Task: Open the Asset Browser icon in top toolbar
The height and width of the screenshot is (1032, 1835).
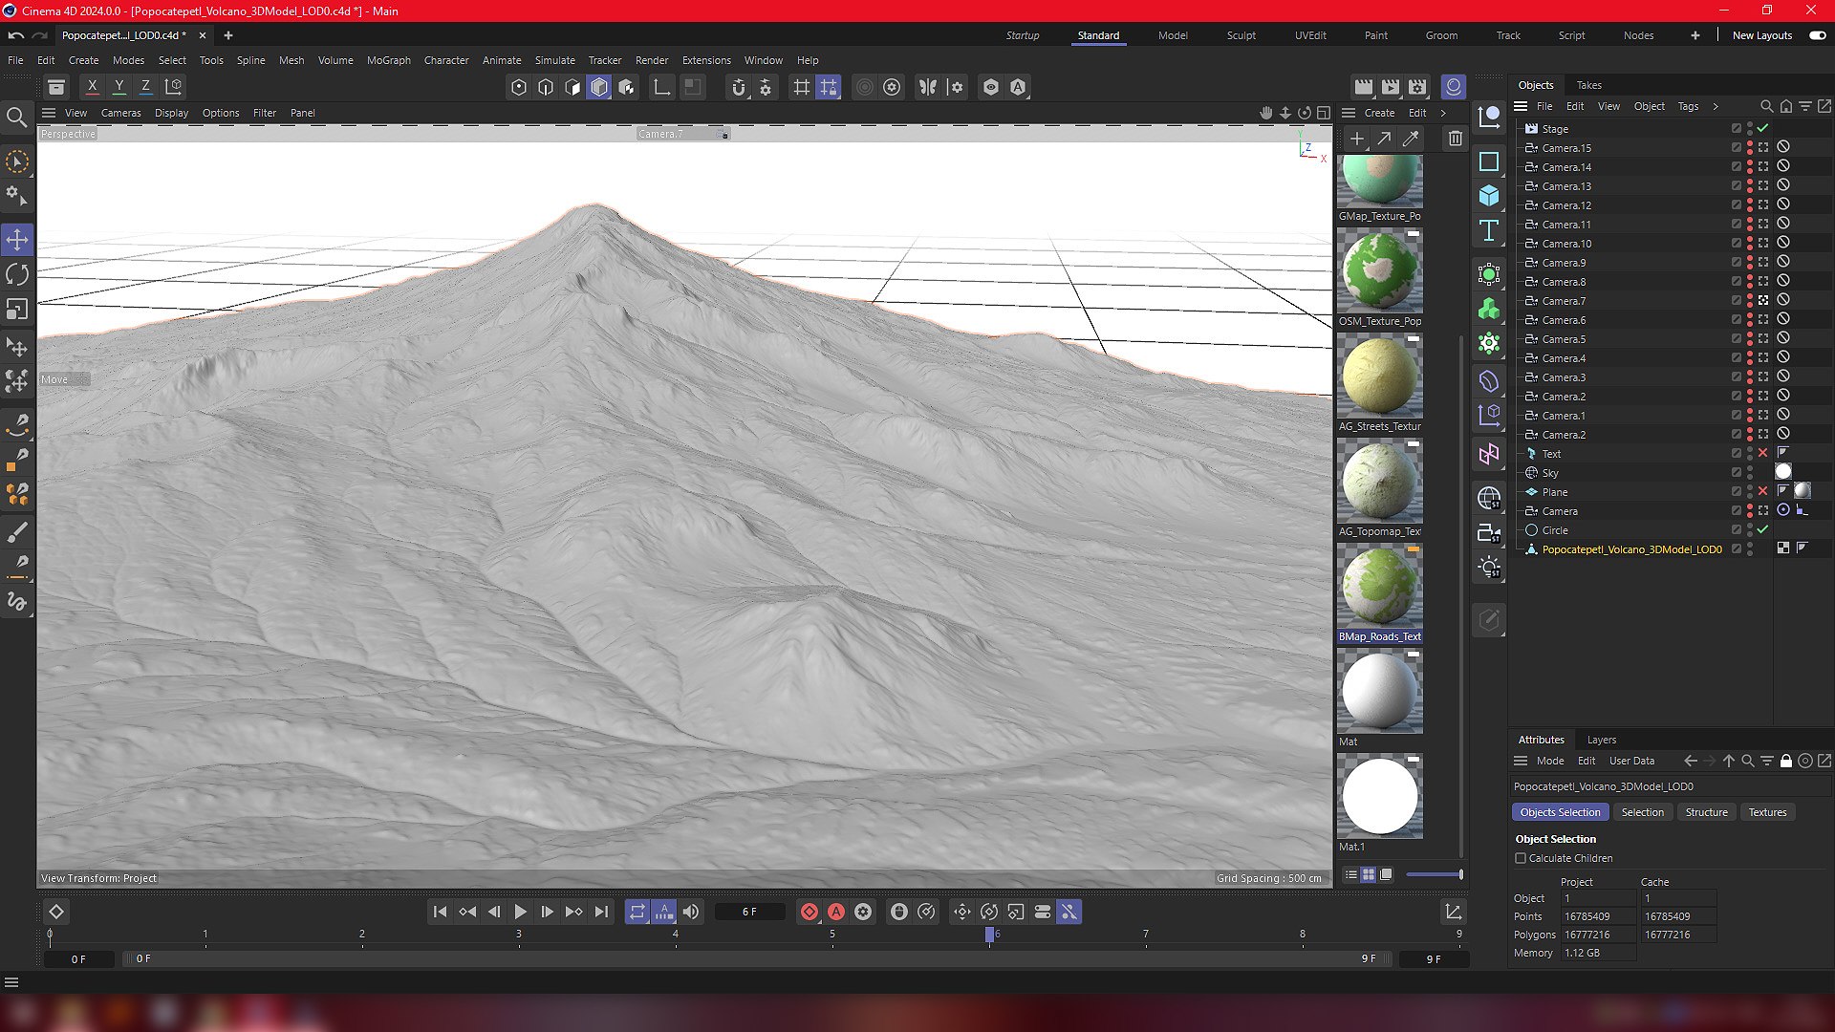Action: 56,87
